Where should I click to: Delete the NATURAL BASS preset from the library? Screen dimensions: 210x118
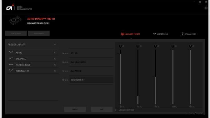point(55,65)
